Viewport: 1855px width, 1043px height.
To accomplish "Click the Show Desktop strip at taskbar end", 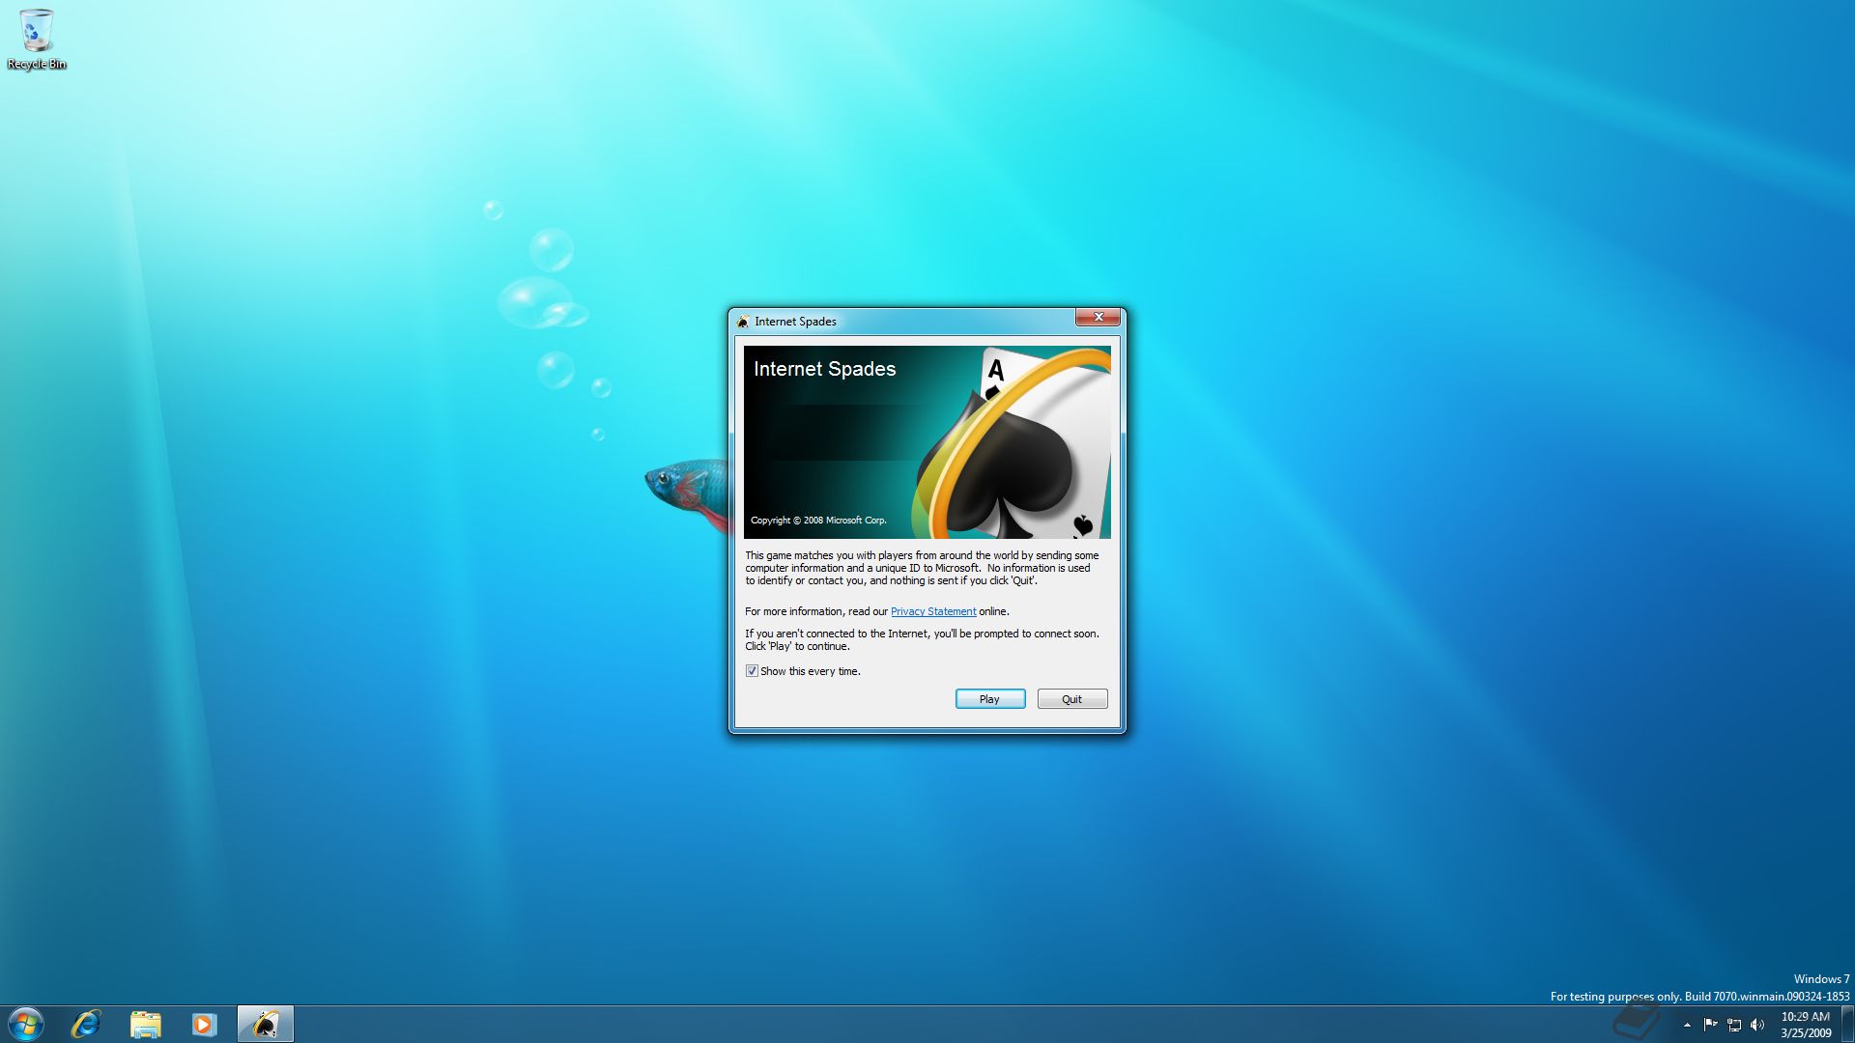I will [1847, 1024].
